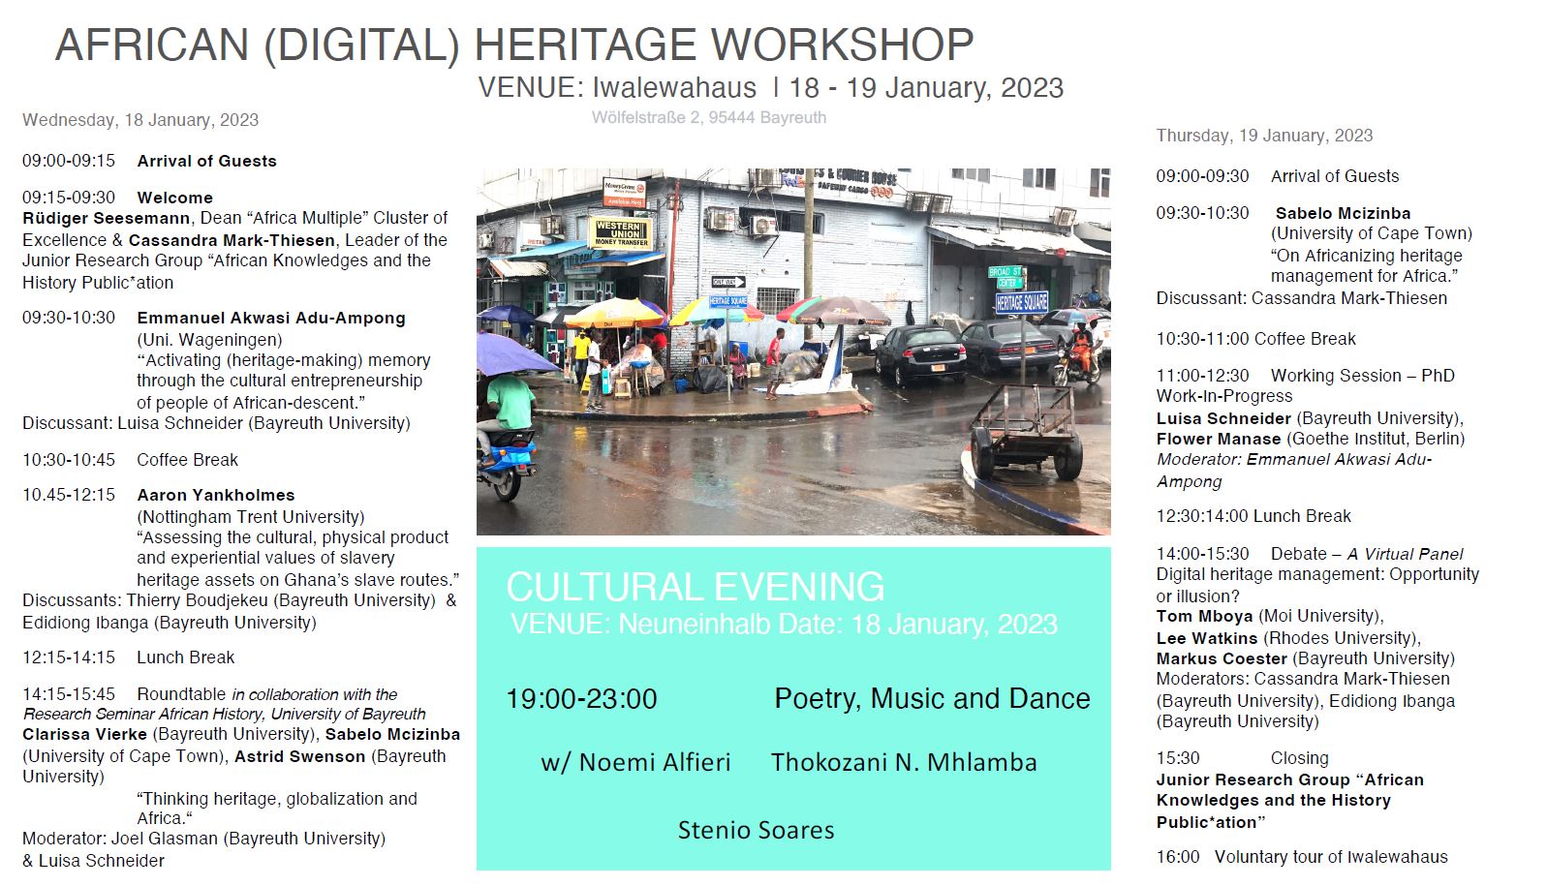Select speaker name Emmanuel Akwasi Adu-Ampong at 09:30
Viewport: 1547px width, 886px height.
[271, 318]
